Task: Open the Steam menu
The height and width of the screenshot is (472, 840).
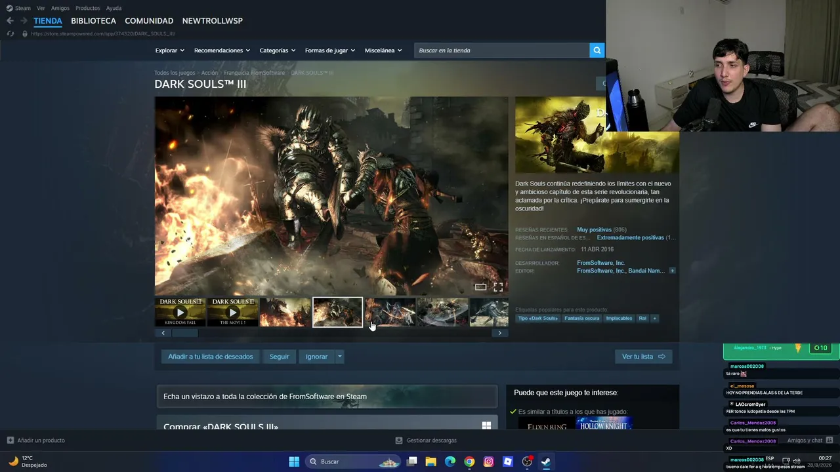Action: [x=18, y=8]
